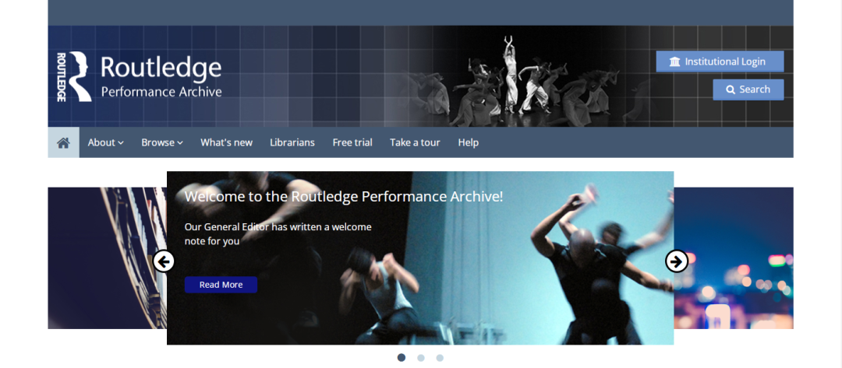This screenshot has width=842, height=368.
Task: Select the first carousel indicator dot
Action: (x=402, y=358)
